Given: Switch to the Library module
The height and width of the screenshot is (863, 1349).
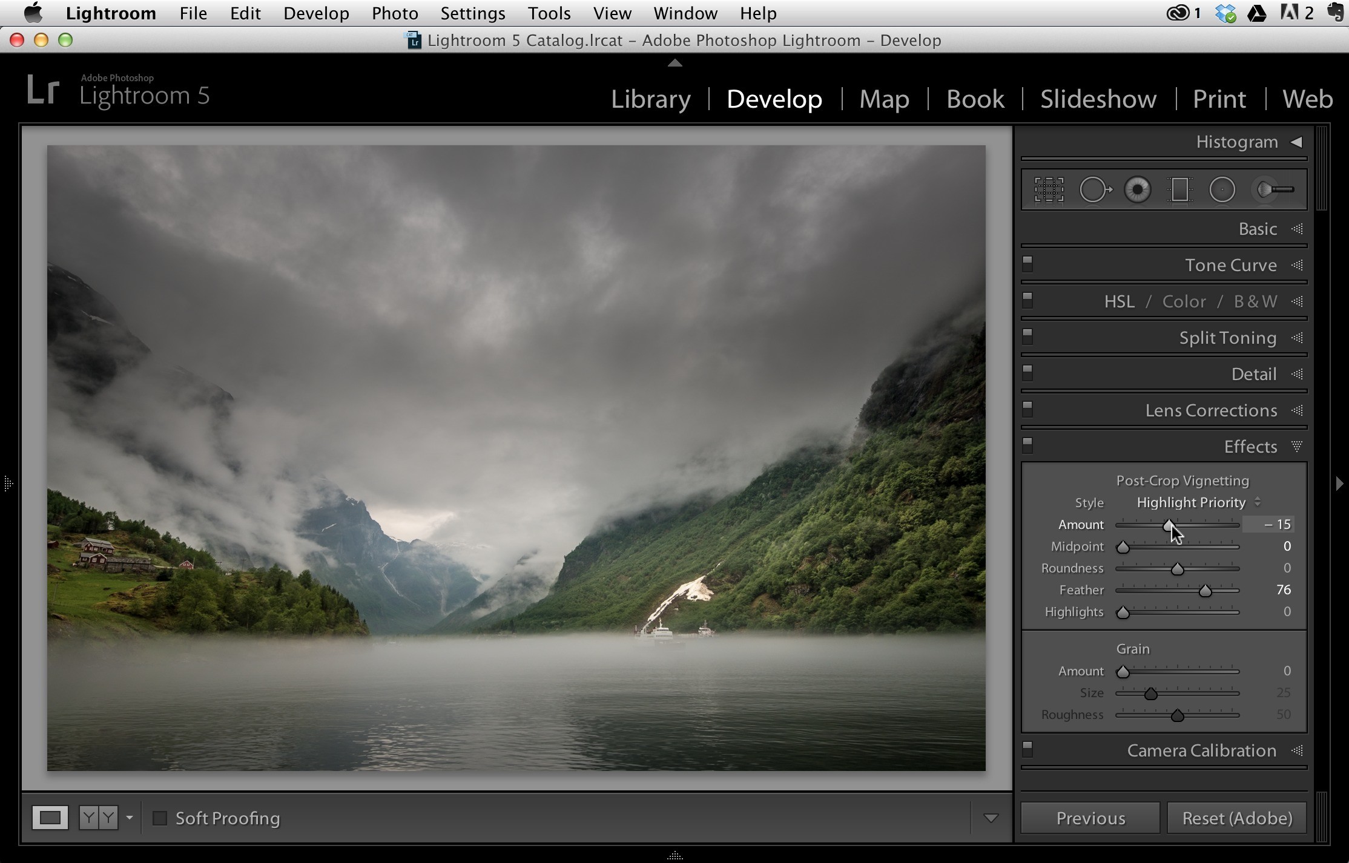Looking at the screenshot, I should (x=651, y=99).
